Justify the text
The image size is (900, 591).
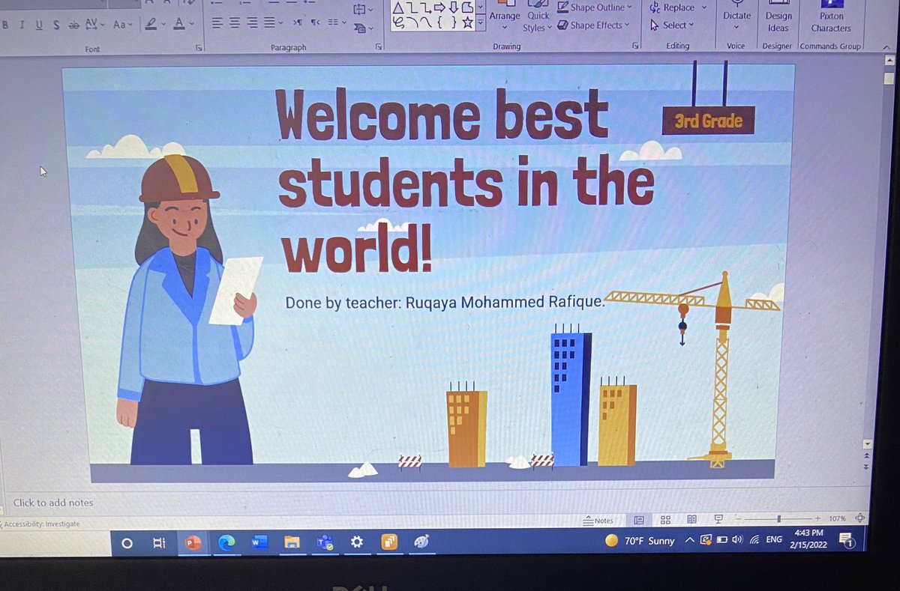(x=270, y=23)
